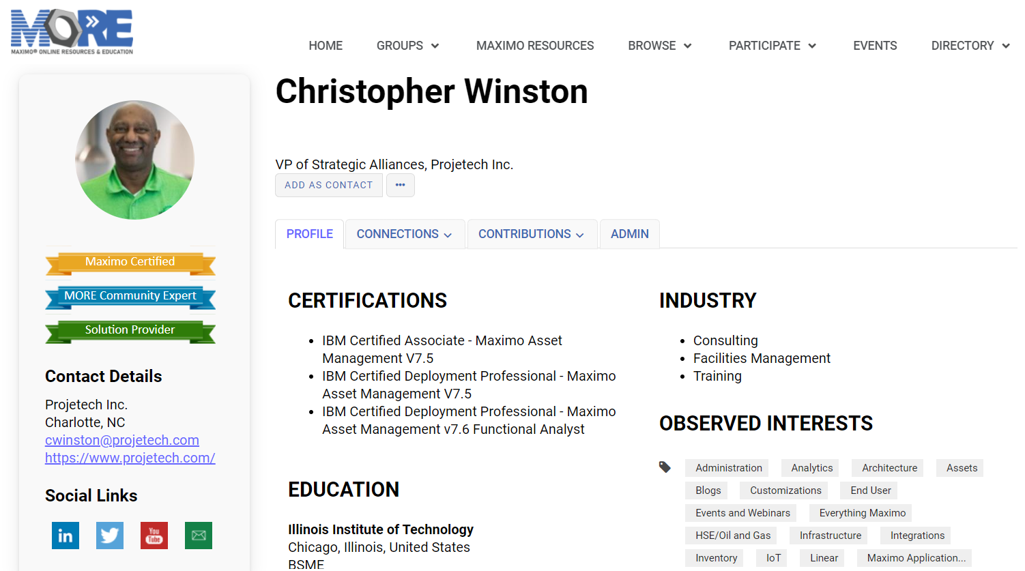Open the Events navigation item
This screenshot has height=571, width=1025.
click(875, 46)
